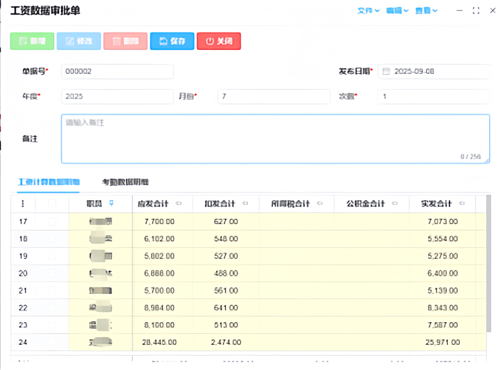
Task: Click the pin icon next to 扣发合计
Action: 245,203
